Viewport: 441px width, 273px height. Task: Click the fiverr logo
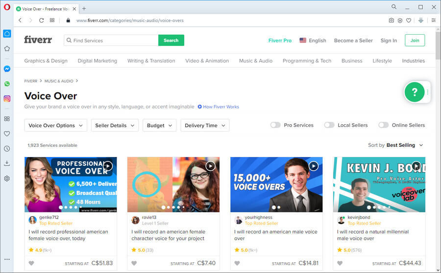tap(38, 40)
